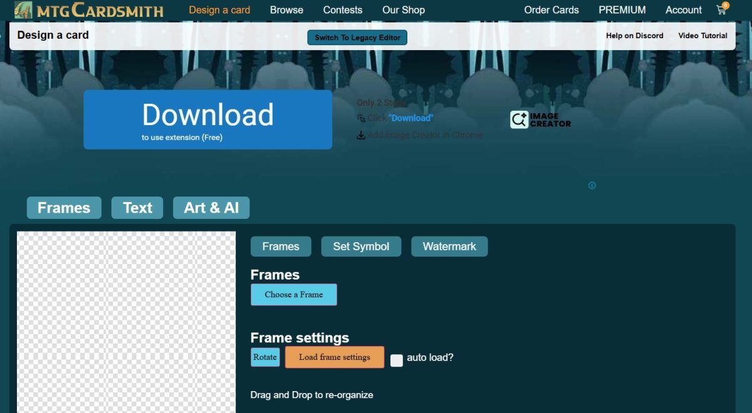Click Choose a Frame button
This screenshot has height=413, width=752.
pos(294,295)
